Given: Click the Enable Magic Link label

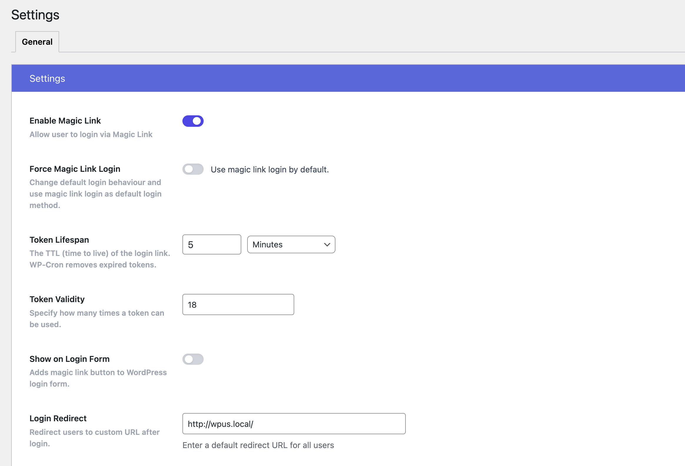Looking at the screenshot, I should coord(65,120).
